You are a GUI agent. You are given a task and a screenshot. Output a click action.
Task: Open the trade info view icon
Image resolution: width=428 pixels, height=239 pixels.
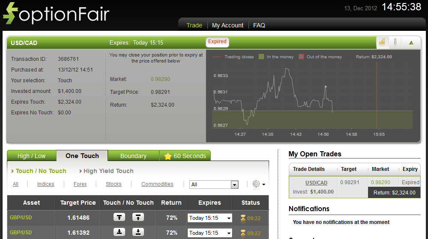[x=395, y=42]
